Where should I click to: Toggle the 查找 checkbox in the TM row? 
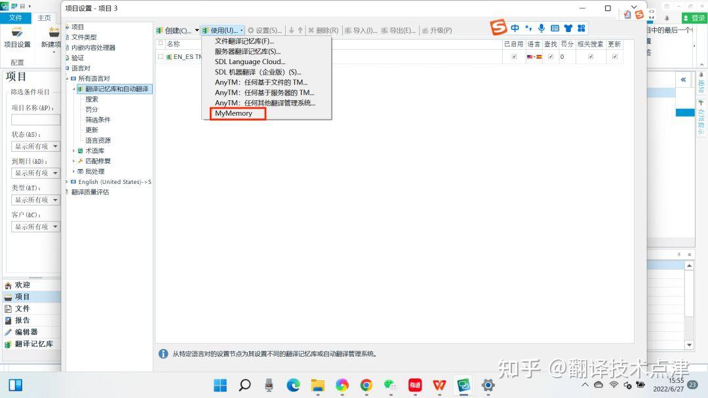[x=551, y=58]
